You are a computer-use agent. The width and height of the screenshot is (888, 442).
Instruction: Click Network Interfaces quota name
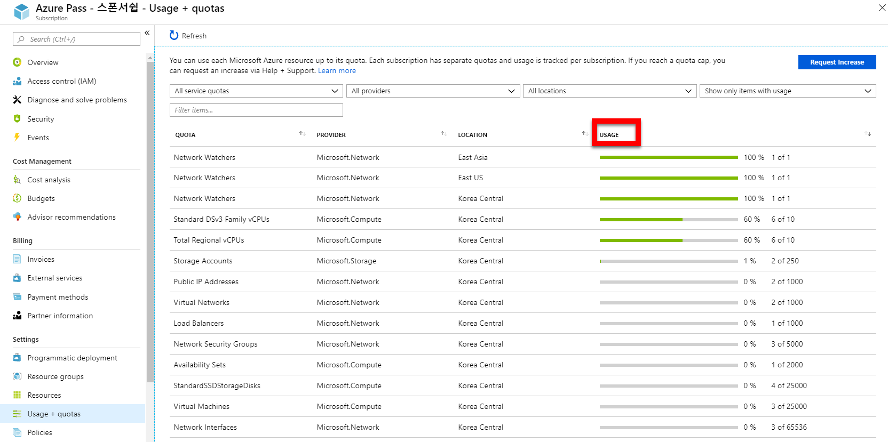[x=205, y=427]
